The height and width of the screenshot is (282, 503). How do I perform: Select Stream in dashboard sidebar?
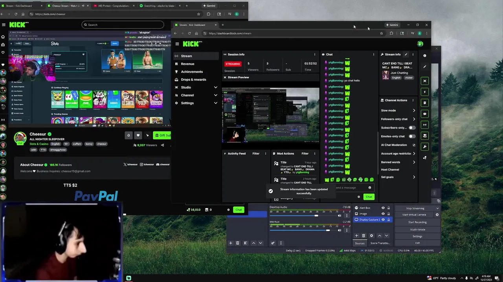[196, 56]
